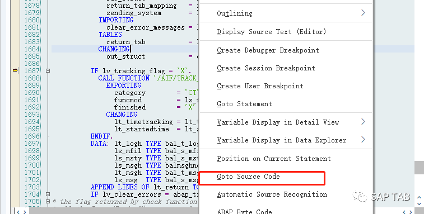Click category parameter on line 1690
424x214 pixels.
(130, 93)
